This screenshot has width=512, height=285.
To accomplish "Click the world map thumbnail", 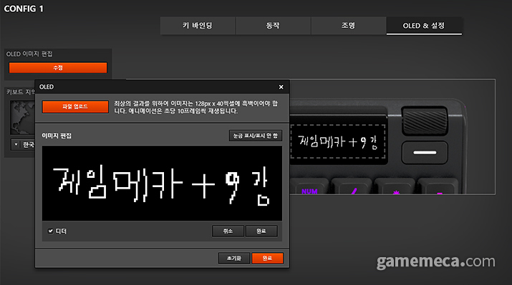I will (x=22, y=118).
